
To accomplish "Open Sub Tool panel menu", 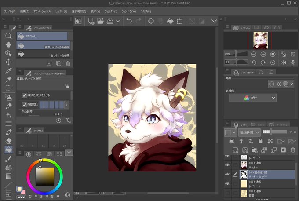I will coord(20,27).
